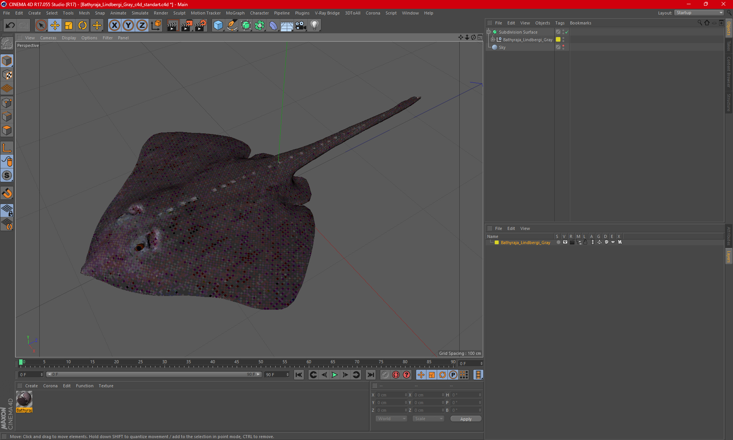Switch to Model mode

[x=7, y=61]
